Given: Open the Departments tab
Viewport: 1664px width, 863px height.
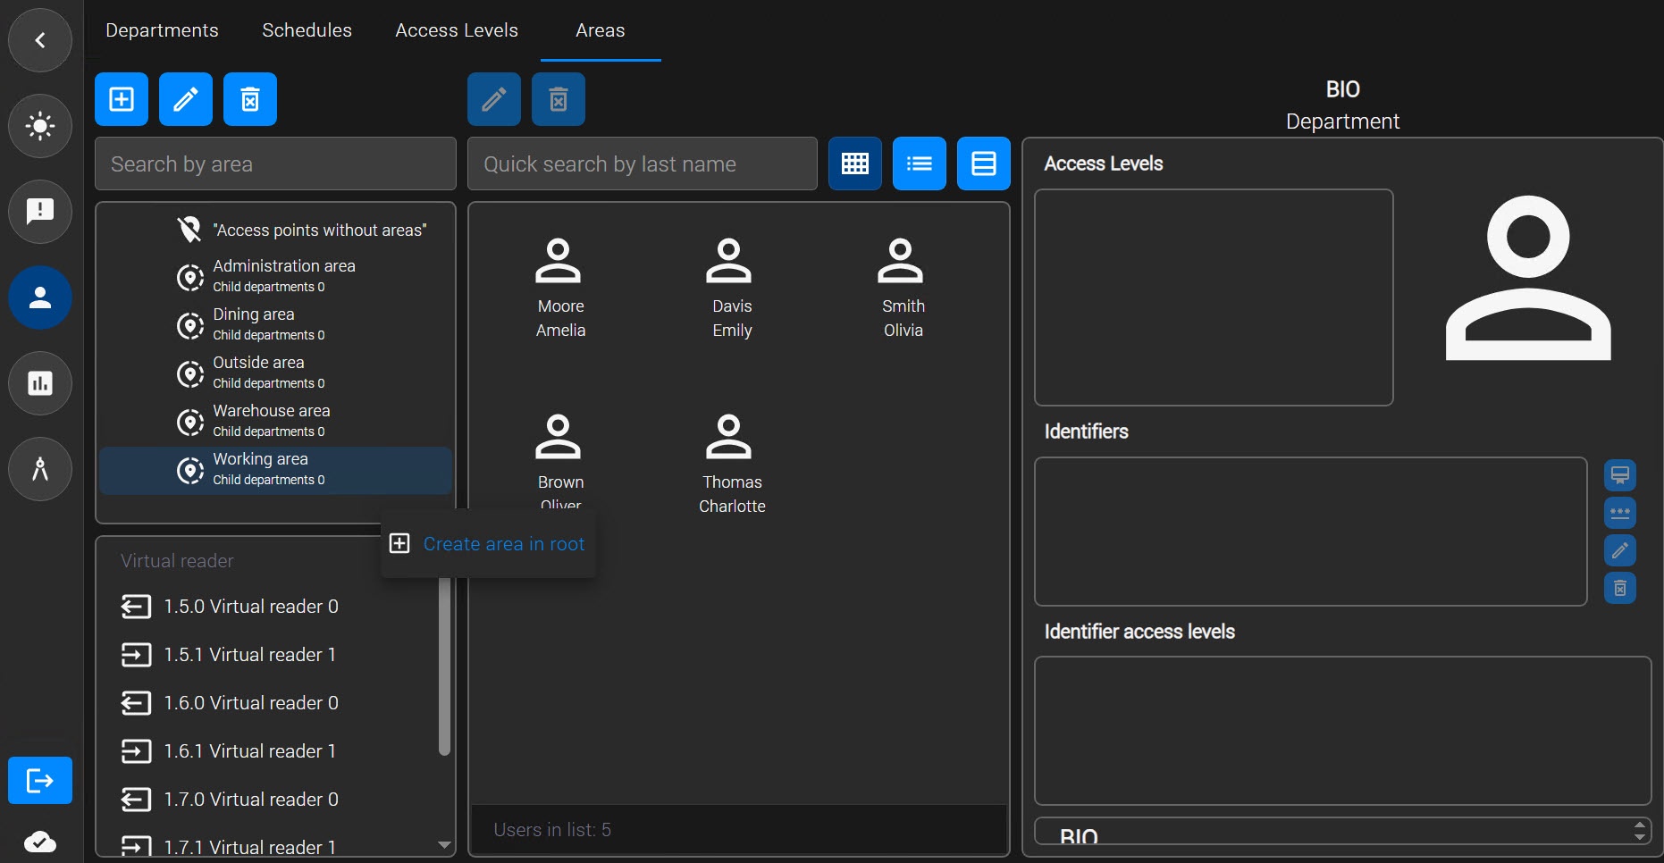Looking at the screenshot, I should click(x=162, y=30).
